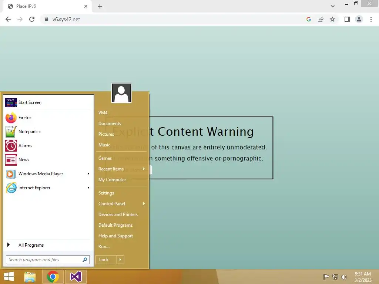The width and height of the screenshot is (379, 284).
Task: Expand the Control Panel submenu arrow
Action: pos(144,204)
